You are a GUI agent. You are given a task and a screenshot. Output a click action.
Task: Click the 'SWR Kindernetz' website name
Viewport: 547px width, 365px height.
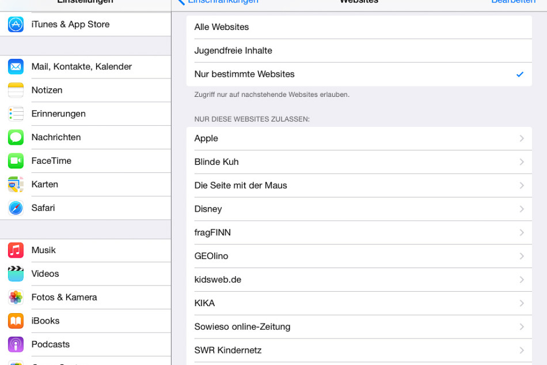click(228, 351)
